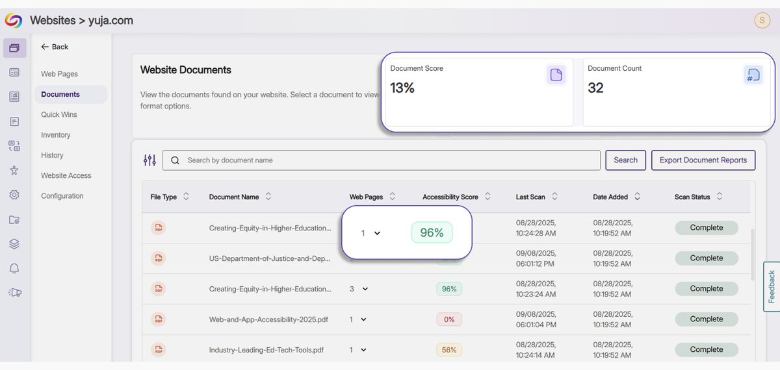Sort the table by Scan Status
Viewport: 780px width, 370px height.
pyautogui.click(x=720, y=197)
